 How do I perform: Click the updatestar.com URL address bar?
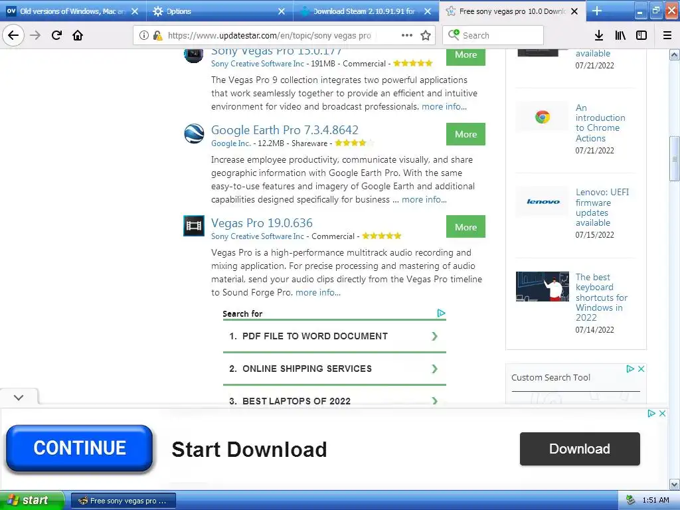coord(269,35)
